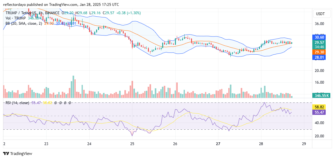Click the purple 55.47 value in RSI legend
The width and height of the screenshot is (335, 159).
point(36,103)
